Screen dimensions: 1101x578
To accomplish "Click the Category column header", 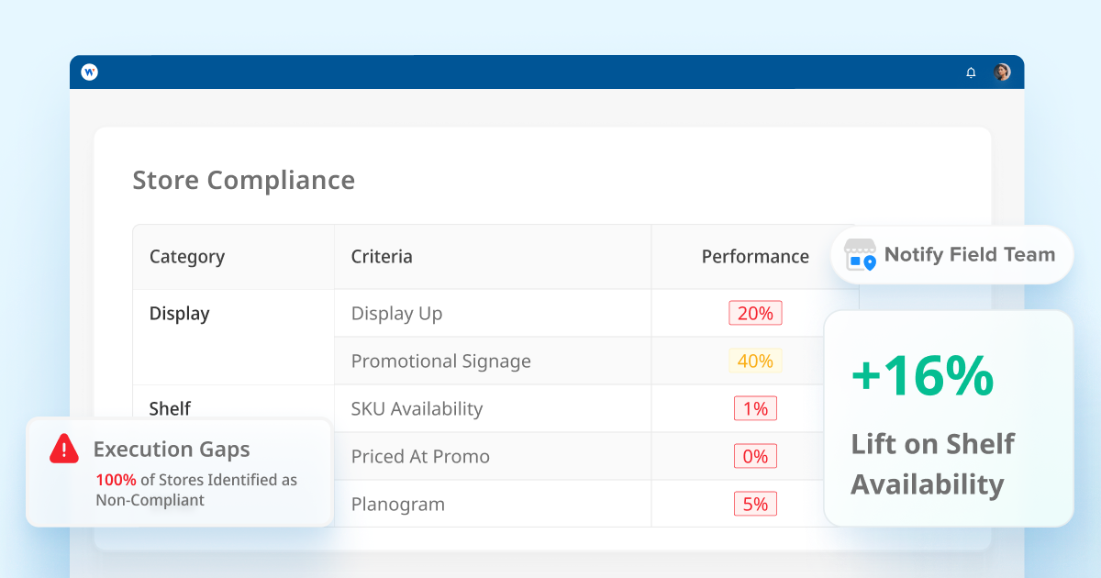I will 187,256.
